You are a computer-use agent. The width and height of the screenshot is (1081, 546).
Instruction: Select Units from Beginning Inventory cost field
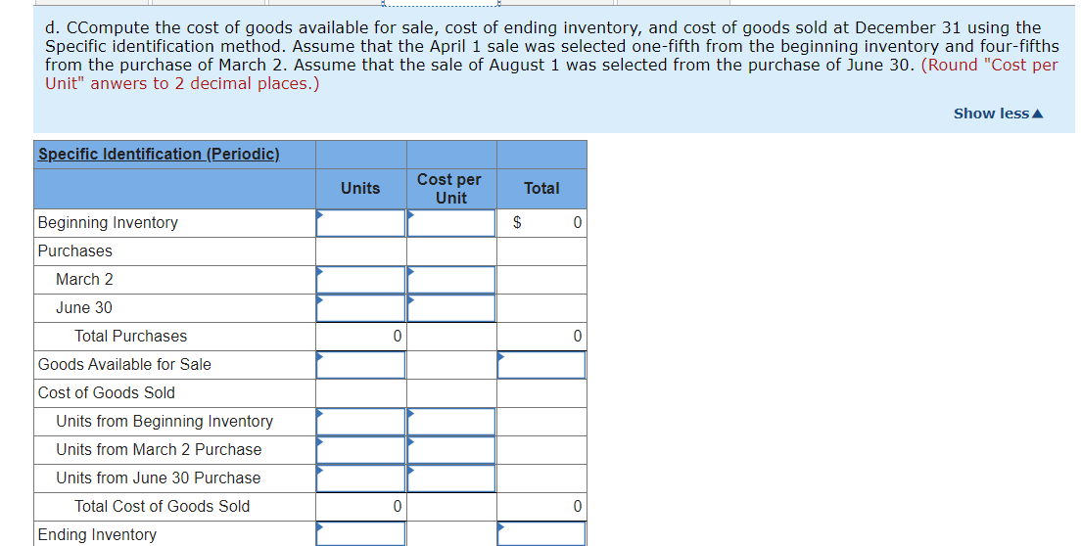point(451,422)
